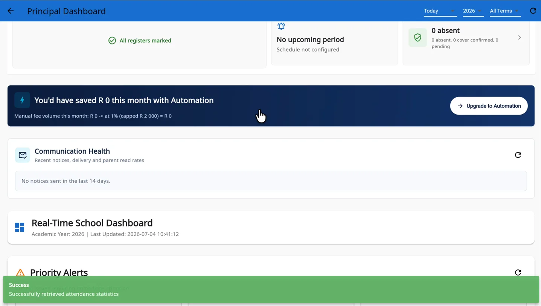
Task: Dismiss the green Success notification
Action: [271, 289]
